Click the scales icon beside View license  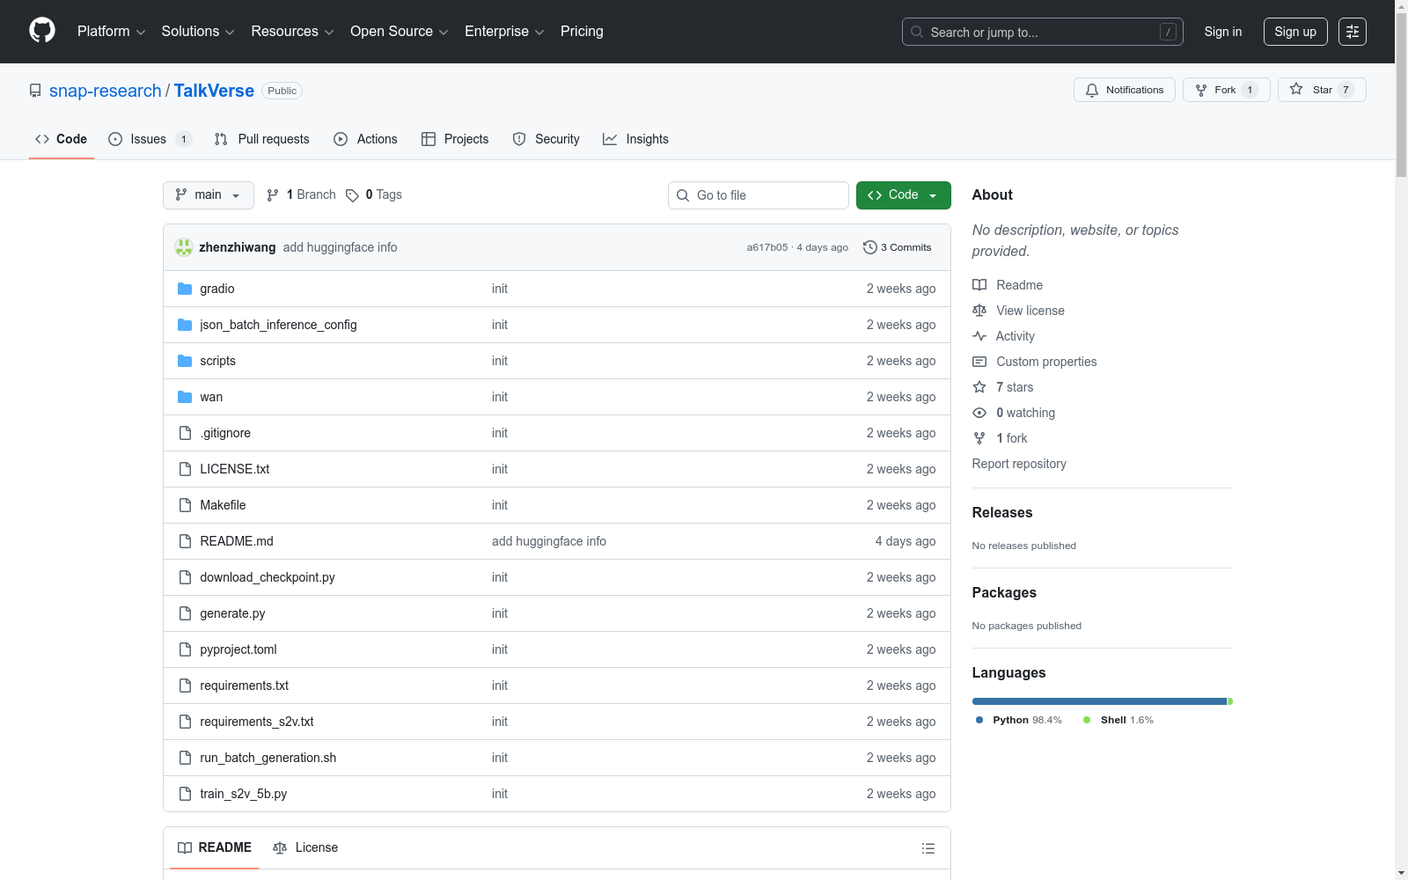tap(979, 311)
